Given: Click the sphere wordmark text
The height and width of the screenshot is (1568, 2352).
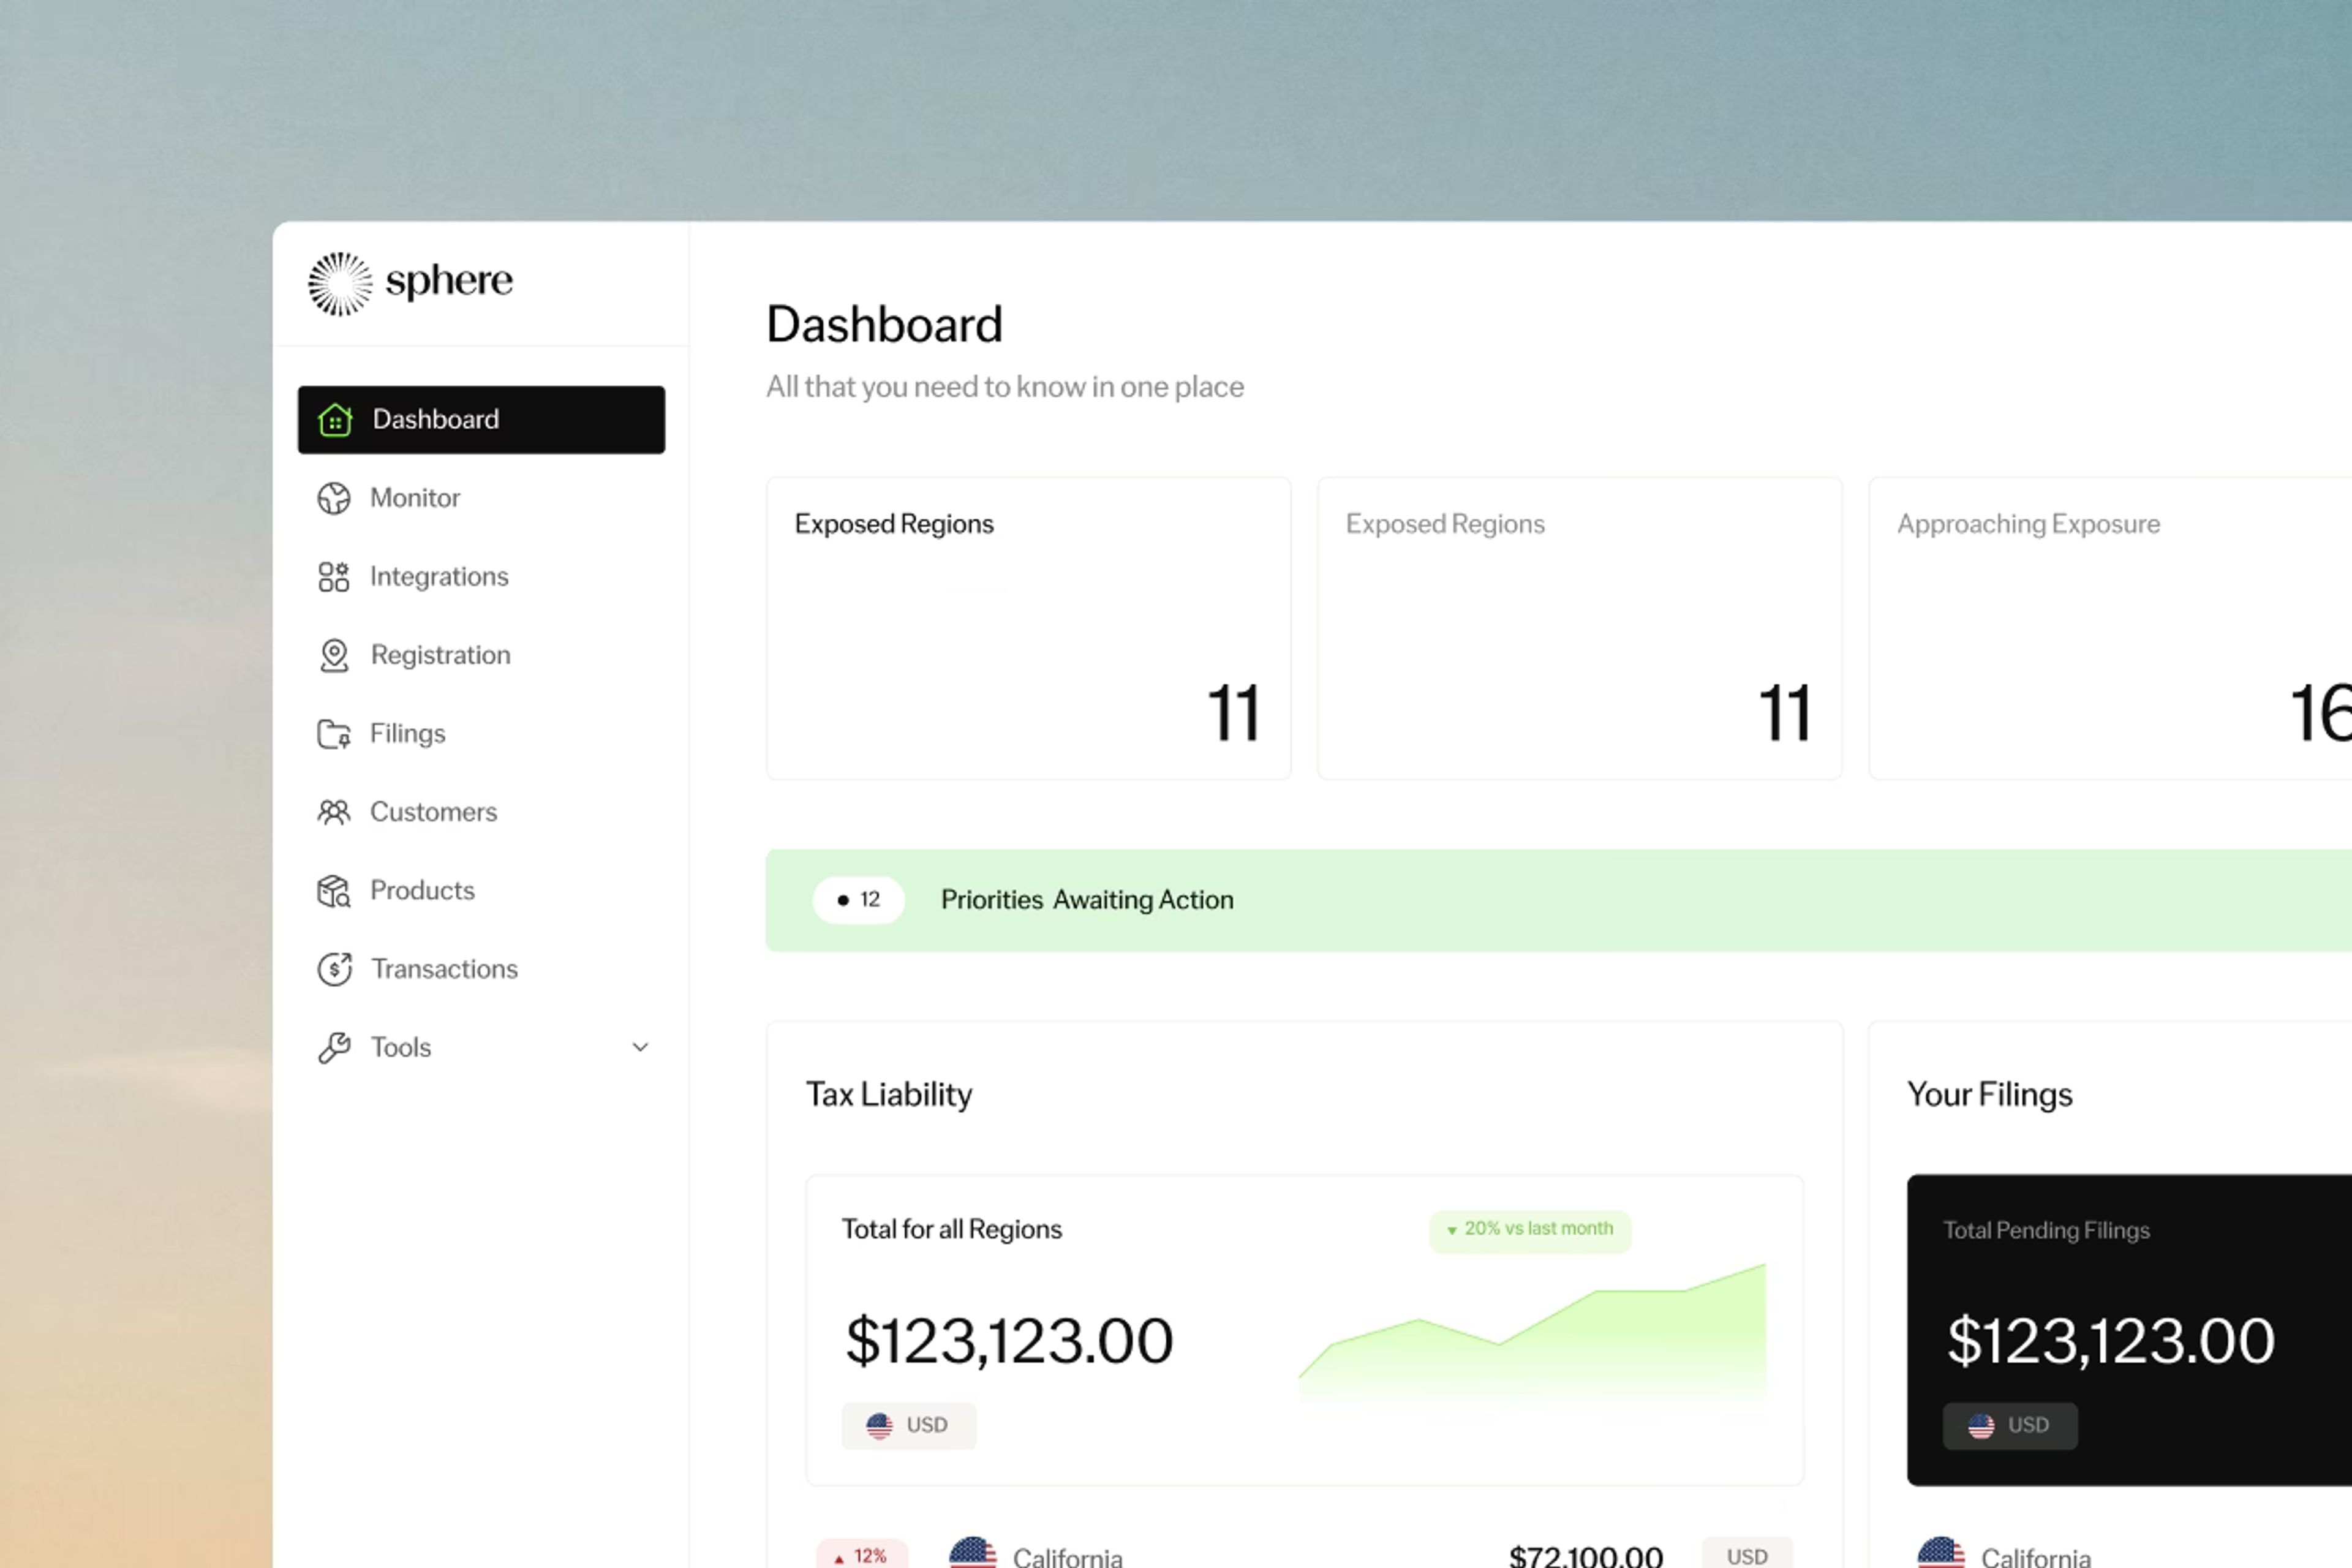Looking at the screenshot, I should [x=449, y=282].
